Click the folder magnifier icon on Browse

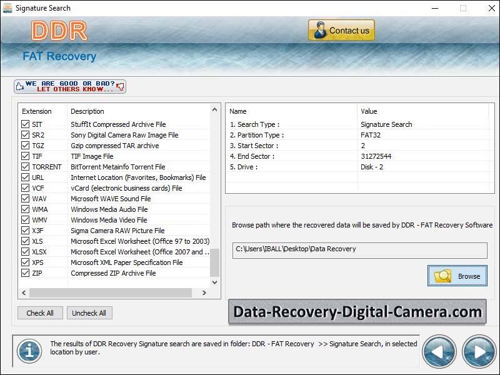point(443,276)
